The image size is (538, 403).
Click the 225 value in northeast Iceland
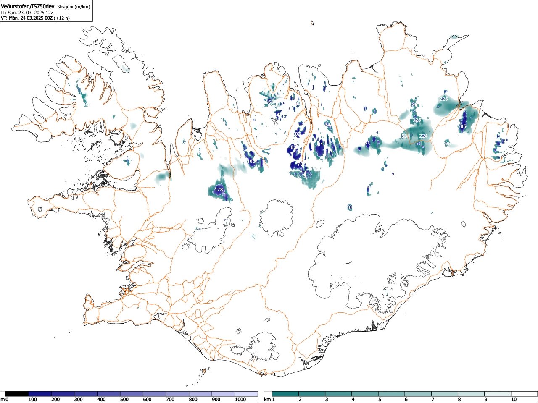pyautogui.click(x=443, y=99)
